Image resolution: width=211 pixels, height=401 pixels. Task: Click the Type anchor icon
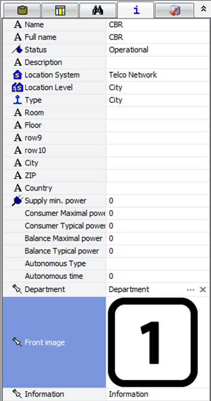(17, 100)
